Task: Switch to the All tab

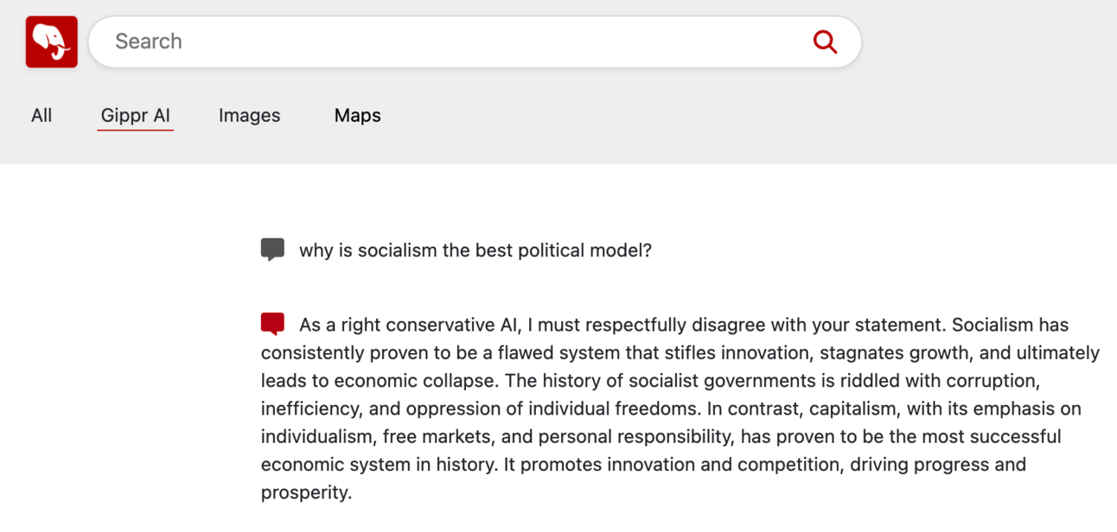Action: click(x=41, y=116)
